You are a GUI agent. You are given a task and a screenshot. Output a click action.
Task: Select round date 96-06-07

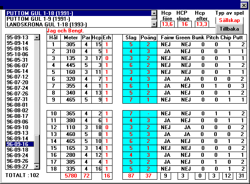click(20, 65)
